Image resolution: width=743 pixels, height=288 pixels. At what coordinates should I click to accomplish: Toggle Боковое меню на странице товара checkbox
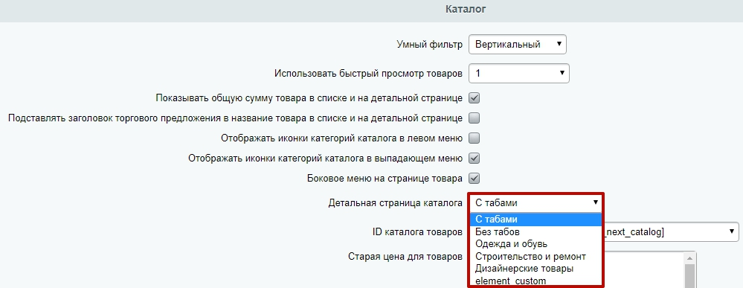click(475, 179)
